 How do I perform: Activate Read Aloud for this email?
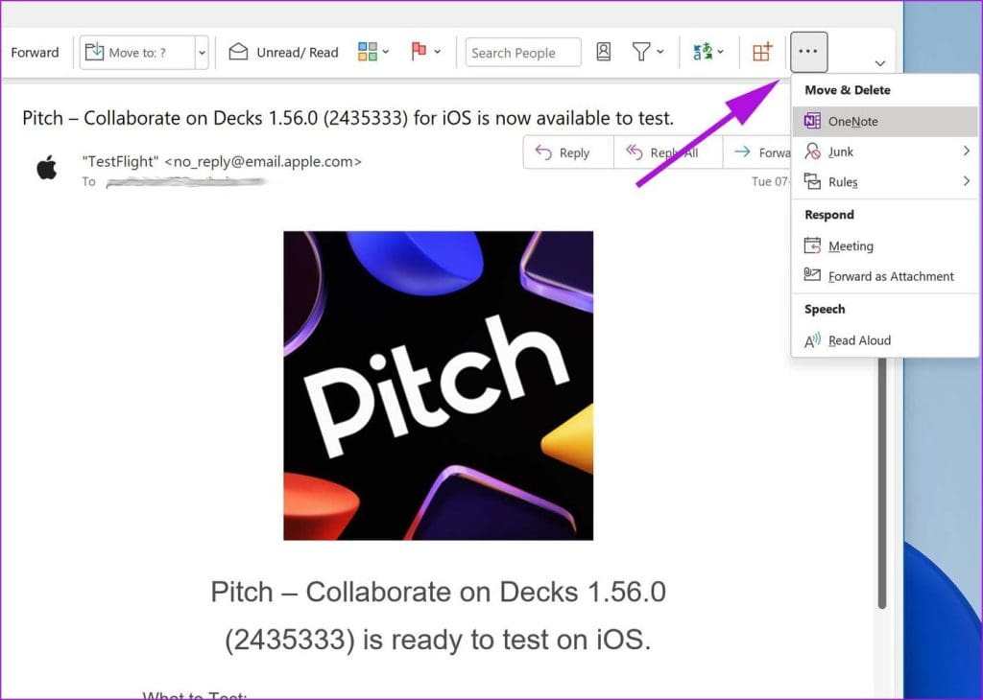(857, 339)
